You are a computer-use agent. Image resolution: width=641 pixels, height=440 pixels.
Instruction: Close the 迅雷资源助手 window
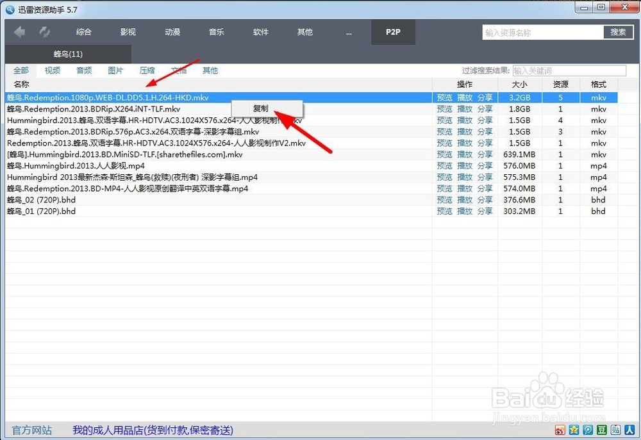pyautogui.click(x=624, y=7)
